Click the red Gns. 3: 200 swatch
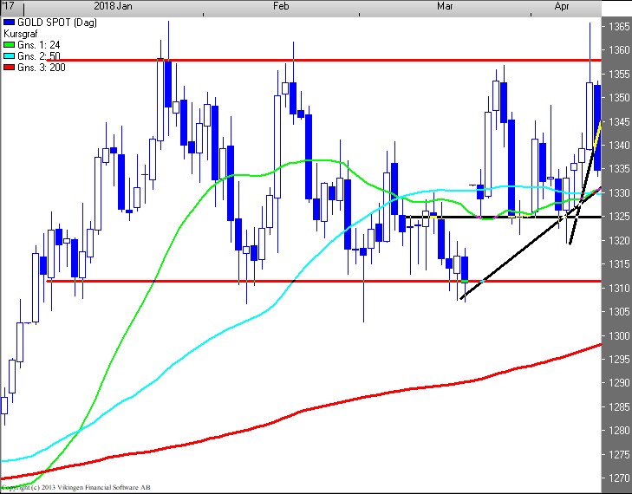 (10, 68)
